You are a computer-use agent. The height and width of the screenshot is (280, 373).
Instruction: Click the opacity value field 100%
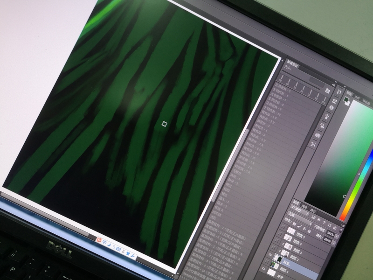[330, 234]
